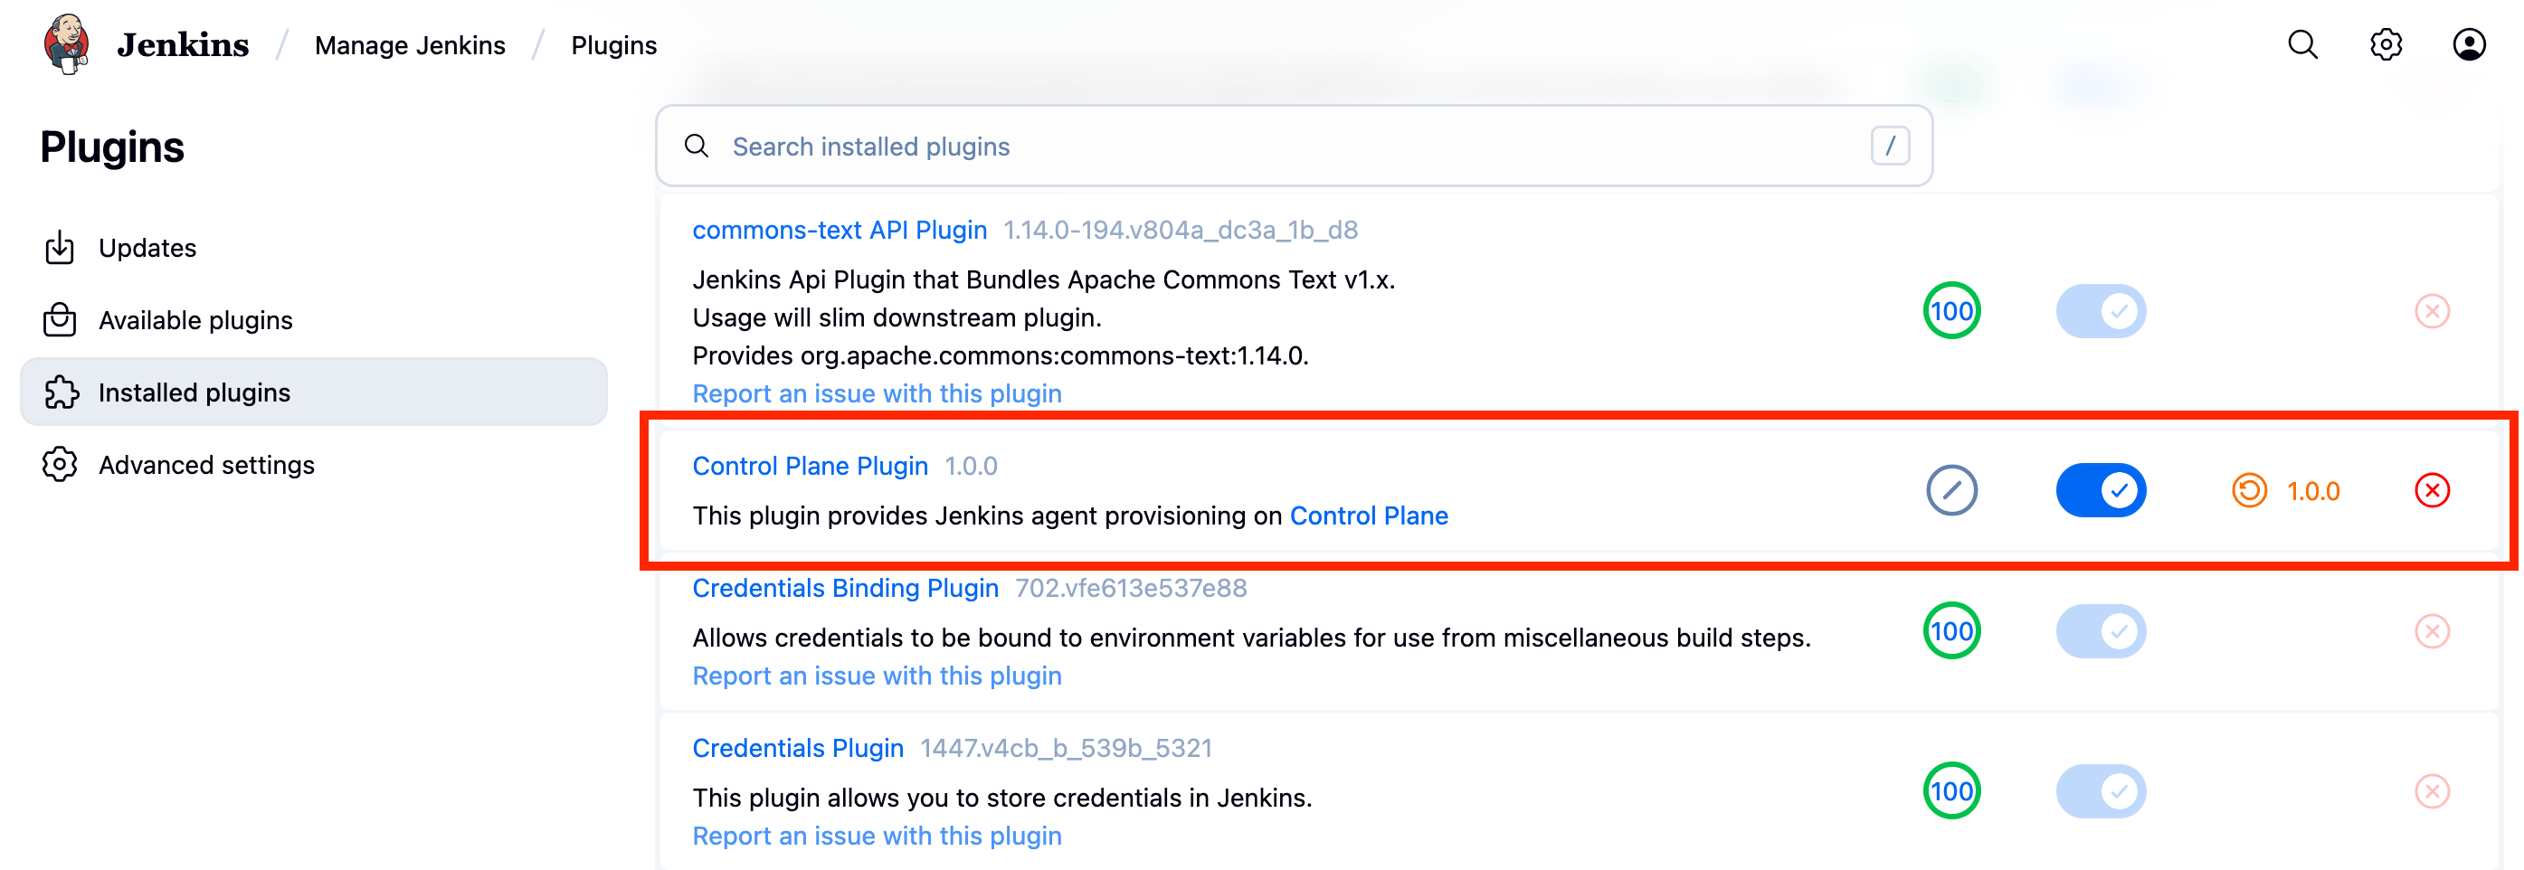
Task: Open Credentials Binding Plugin link
Action: click(846, 588)
